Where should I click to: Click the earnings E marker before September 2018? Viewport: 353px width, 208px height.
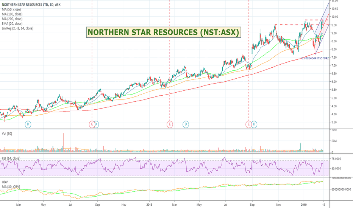pos(248,124)
